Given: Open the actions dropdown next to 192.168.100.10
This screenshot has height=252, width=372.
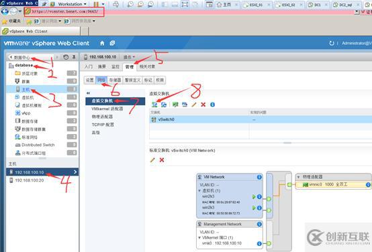Looking at the screenshot, I should click(129, 57).
